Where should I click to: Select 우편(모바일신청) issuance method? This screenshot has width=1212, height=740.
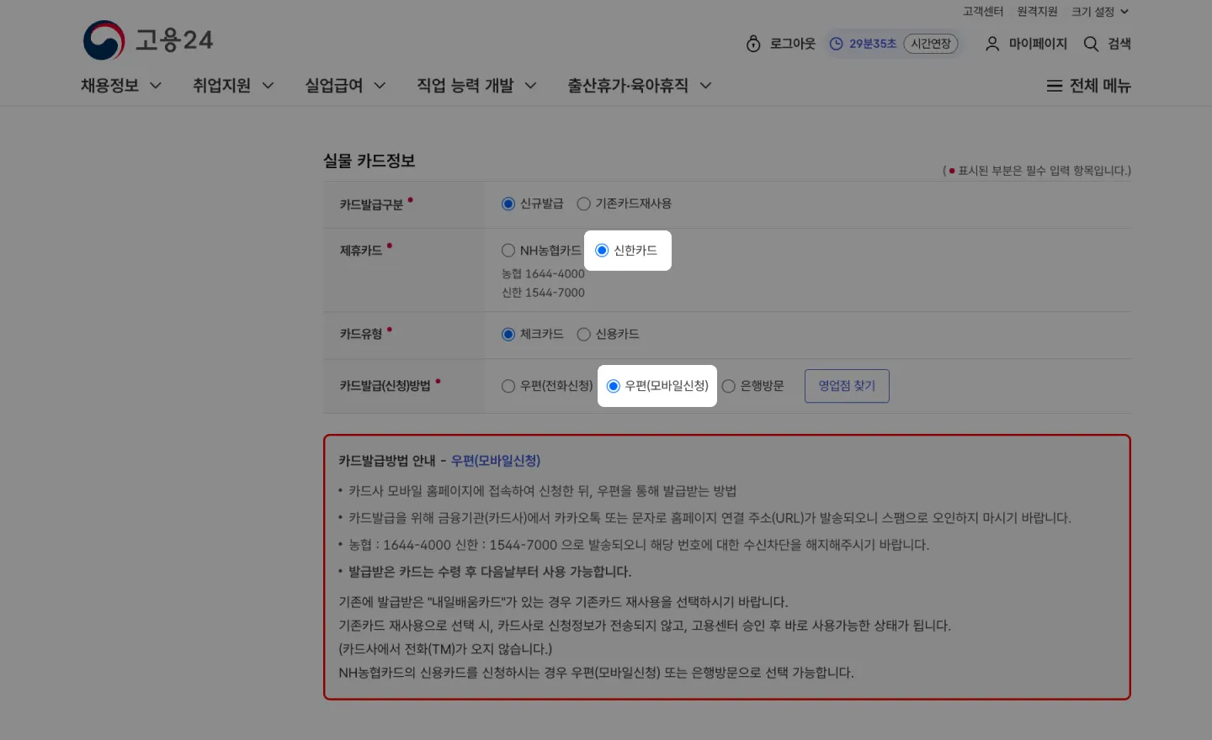click(614, 386)
